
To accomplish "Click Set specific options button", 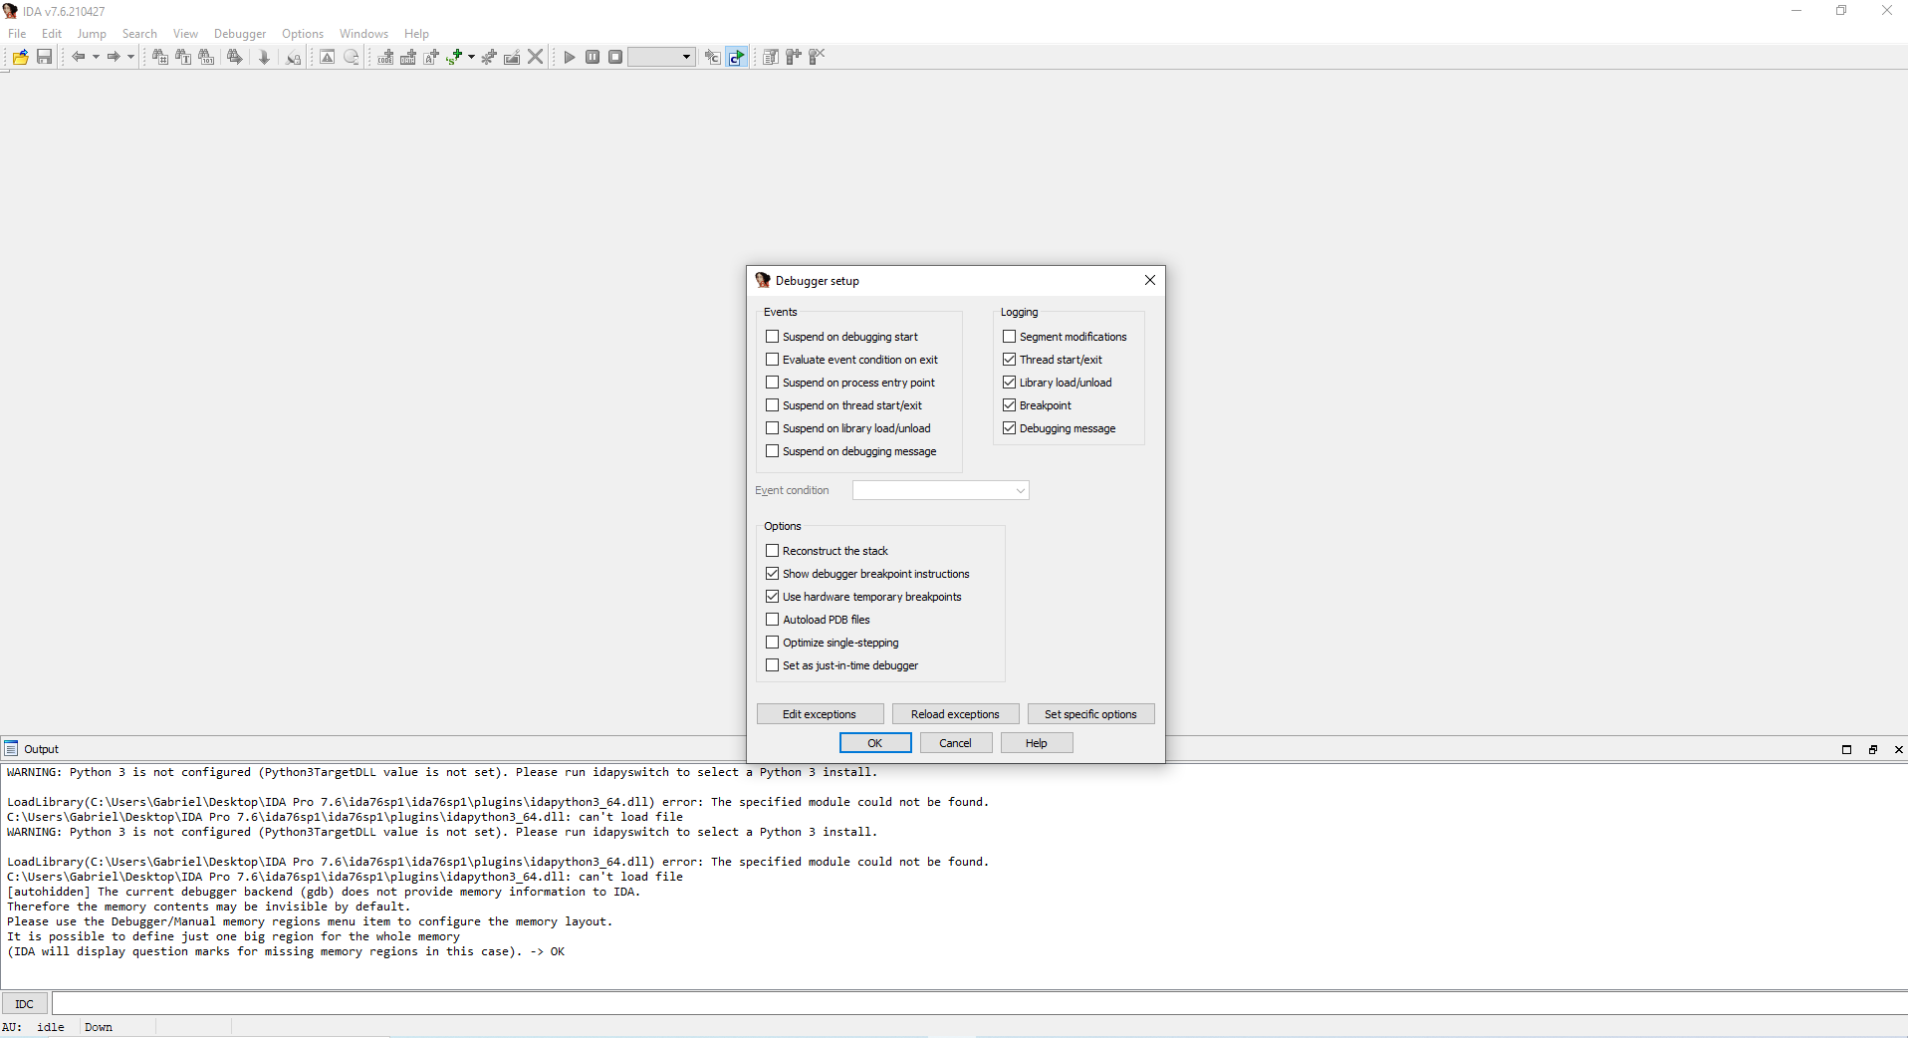I will 1090,714.
